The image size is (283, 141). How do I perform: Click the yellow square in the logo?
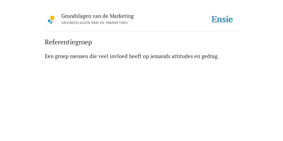pyautogui.click(x=52, y=18)
